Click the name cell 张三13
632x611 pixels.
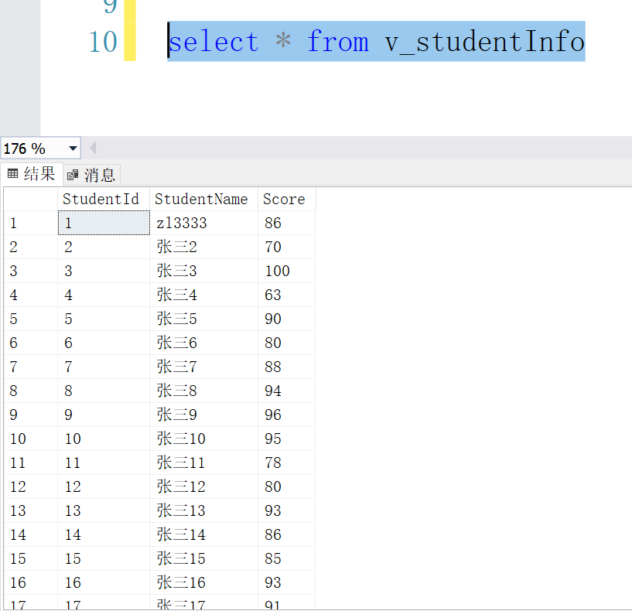(203, 510)
